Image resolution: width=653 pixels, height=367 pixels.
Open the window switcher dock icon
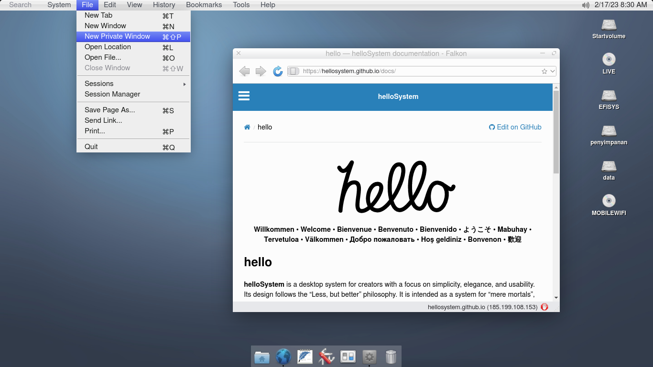click(x=348, y=356)
